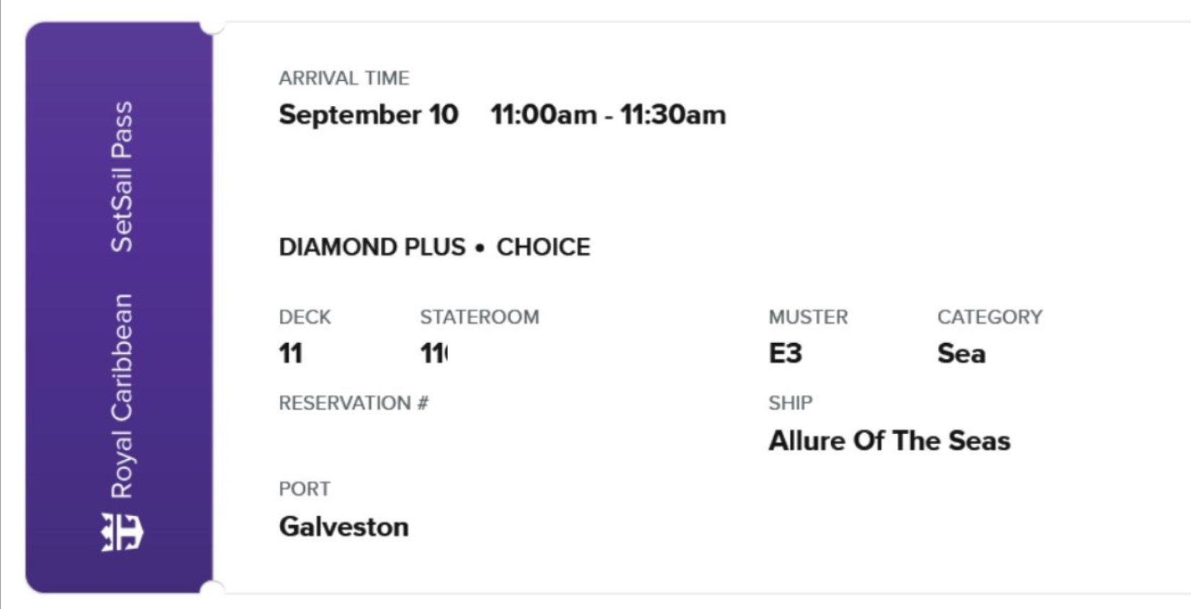Select the partially hidden stateroom number
The width and height of the screenshot is (1191, 609).
pyautogui.click(x=434, y=353)
